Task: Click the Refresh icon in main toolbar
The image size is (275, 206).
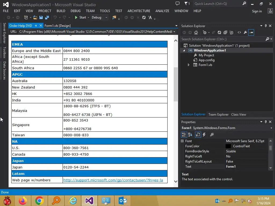Action: [144, 17]
